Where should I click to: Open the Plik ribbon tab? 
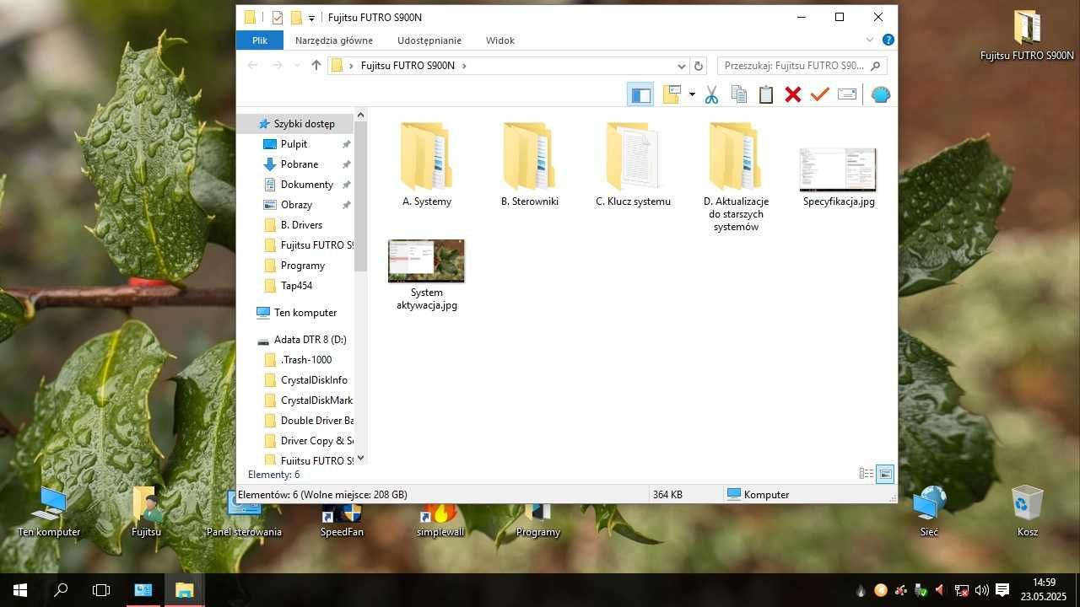point(259,40)
